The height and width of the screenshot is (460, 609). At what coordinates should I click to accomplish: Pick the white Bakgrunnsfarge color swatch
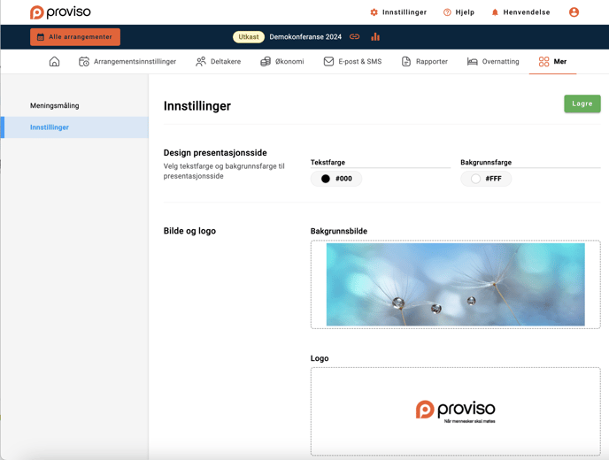pyautogui.click(x=475, y=179)
